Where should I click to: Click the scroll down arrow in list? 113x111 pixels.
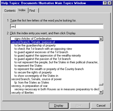tap(101, 92)
